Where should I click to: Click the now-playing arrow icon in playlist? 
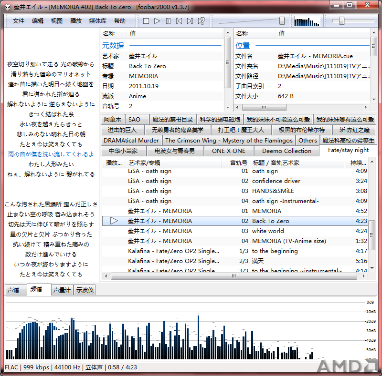point(114,221)
